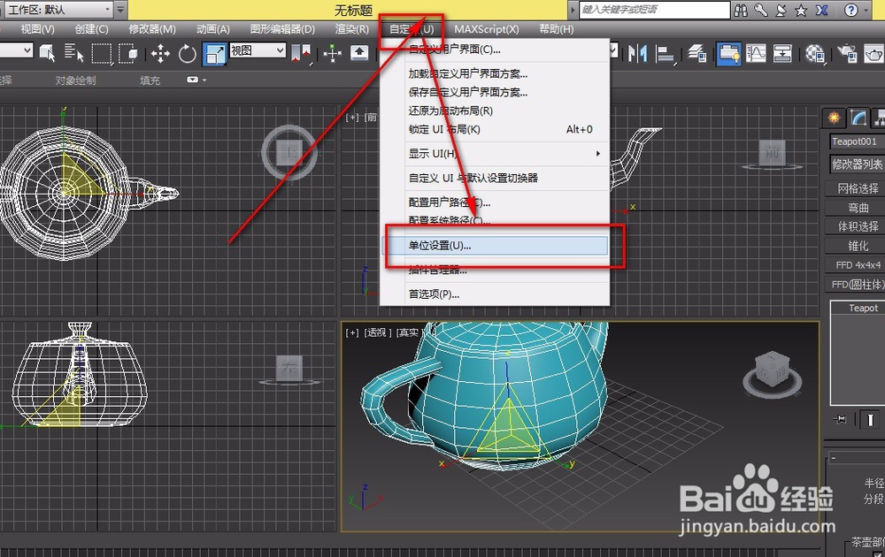Image resolution: width=885 pixels, height=557 pixels.
Task: Open the 渲染(R) menu
Action: coord(351,29)
